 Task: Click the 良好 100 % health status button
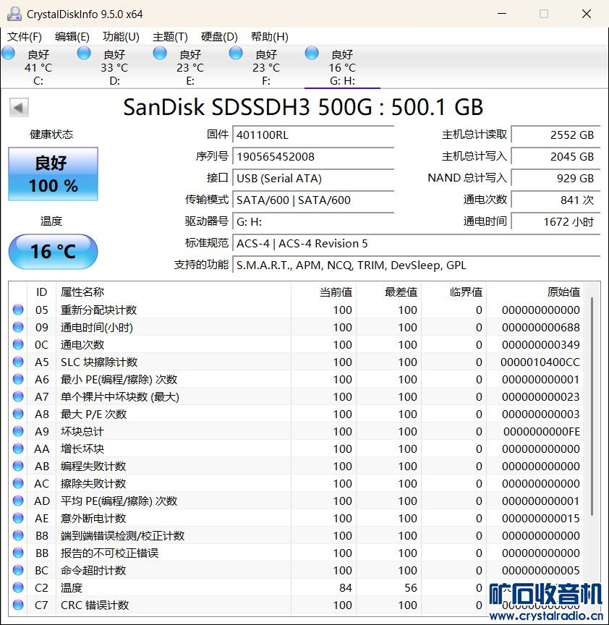53,174
